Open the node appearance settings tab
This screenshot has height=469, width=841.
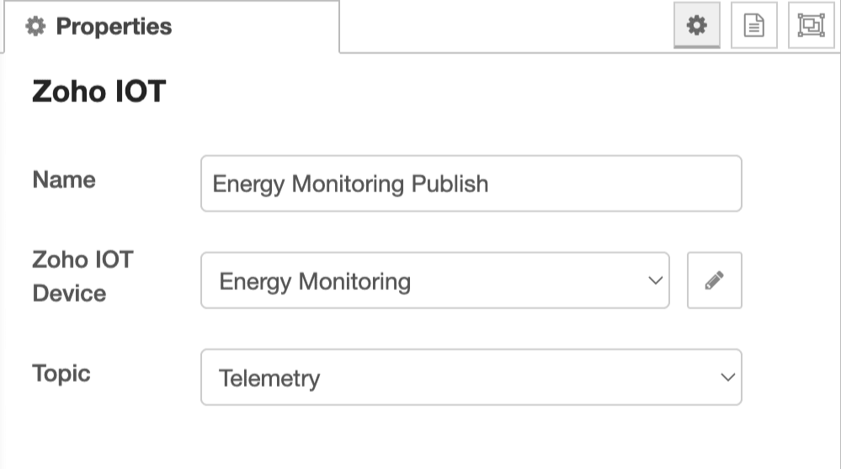(x=811, y=26)
